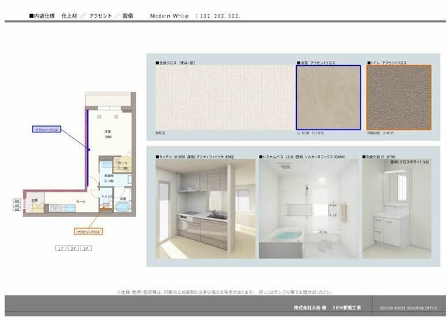Click the 洗面所 washroom in floor plan

[x=108, y=179]
